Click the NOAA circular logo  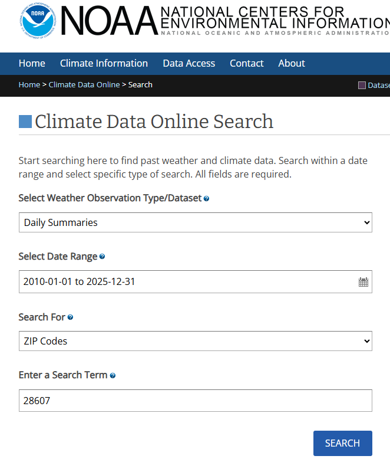pos(38,21)
